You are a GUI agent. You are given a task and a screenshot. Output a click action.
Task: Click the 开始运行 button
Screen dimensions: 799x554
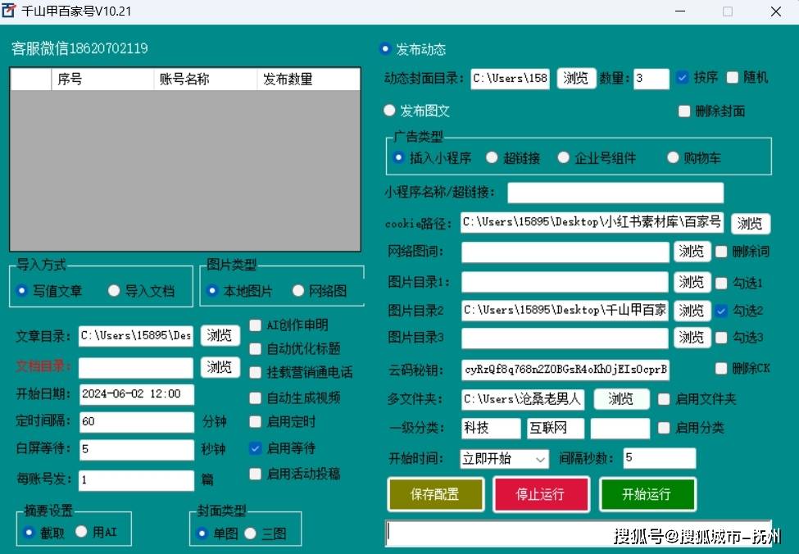tap(647, 494)
